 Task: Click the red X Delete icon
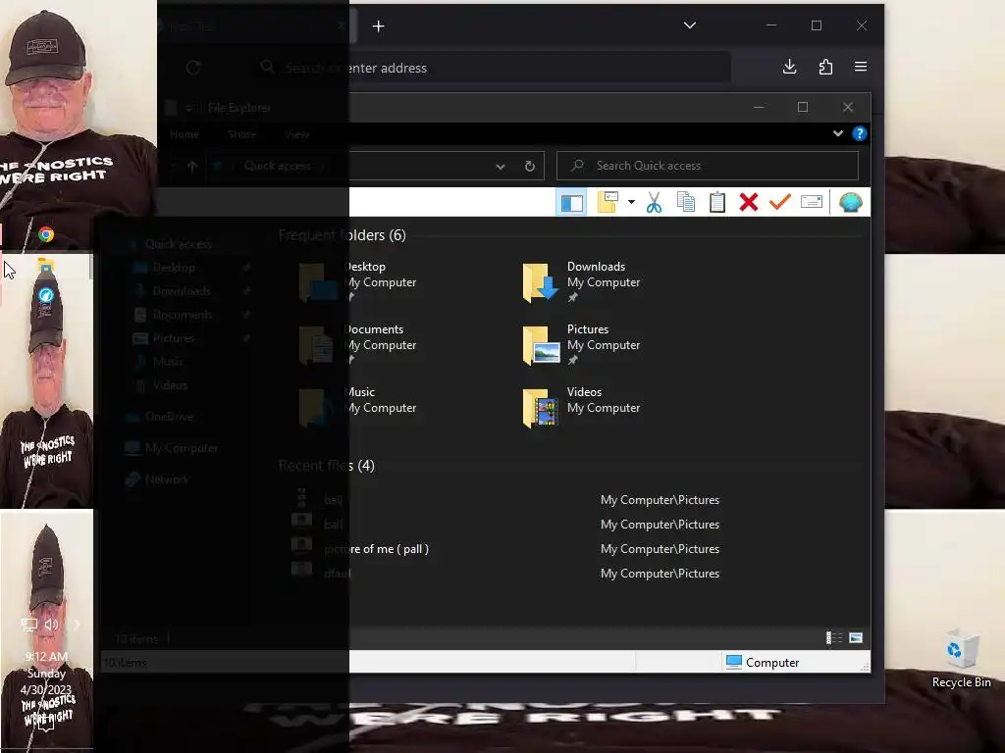749,202
